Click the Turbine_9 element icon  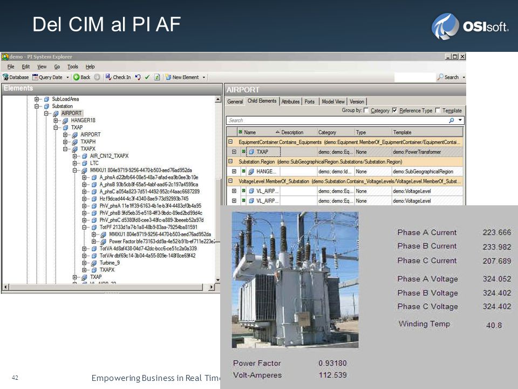94,263
